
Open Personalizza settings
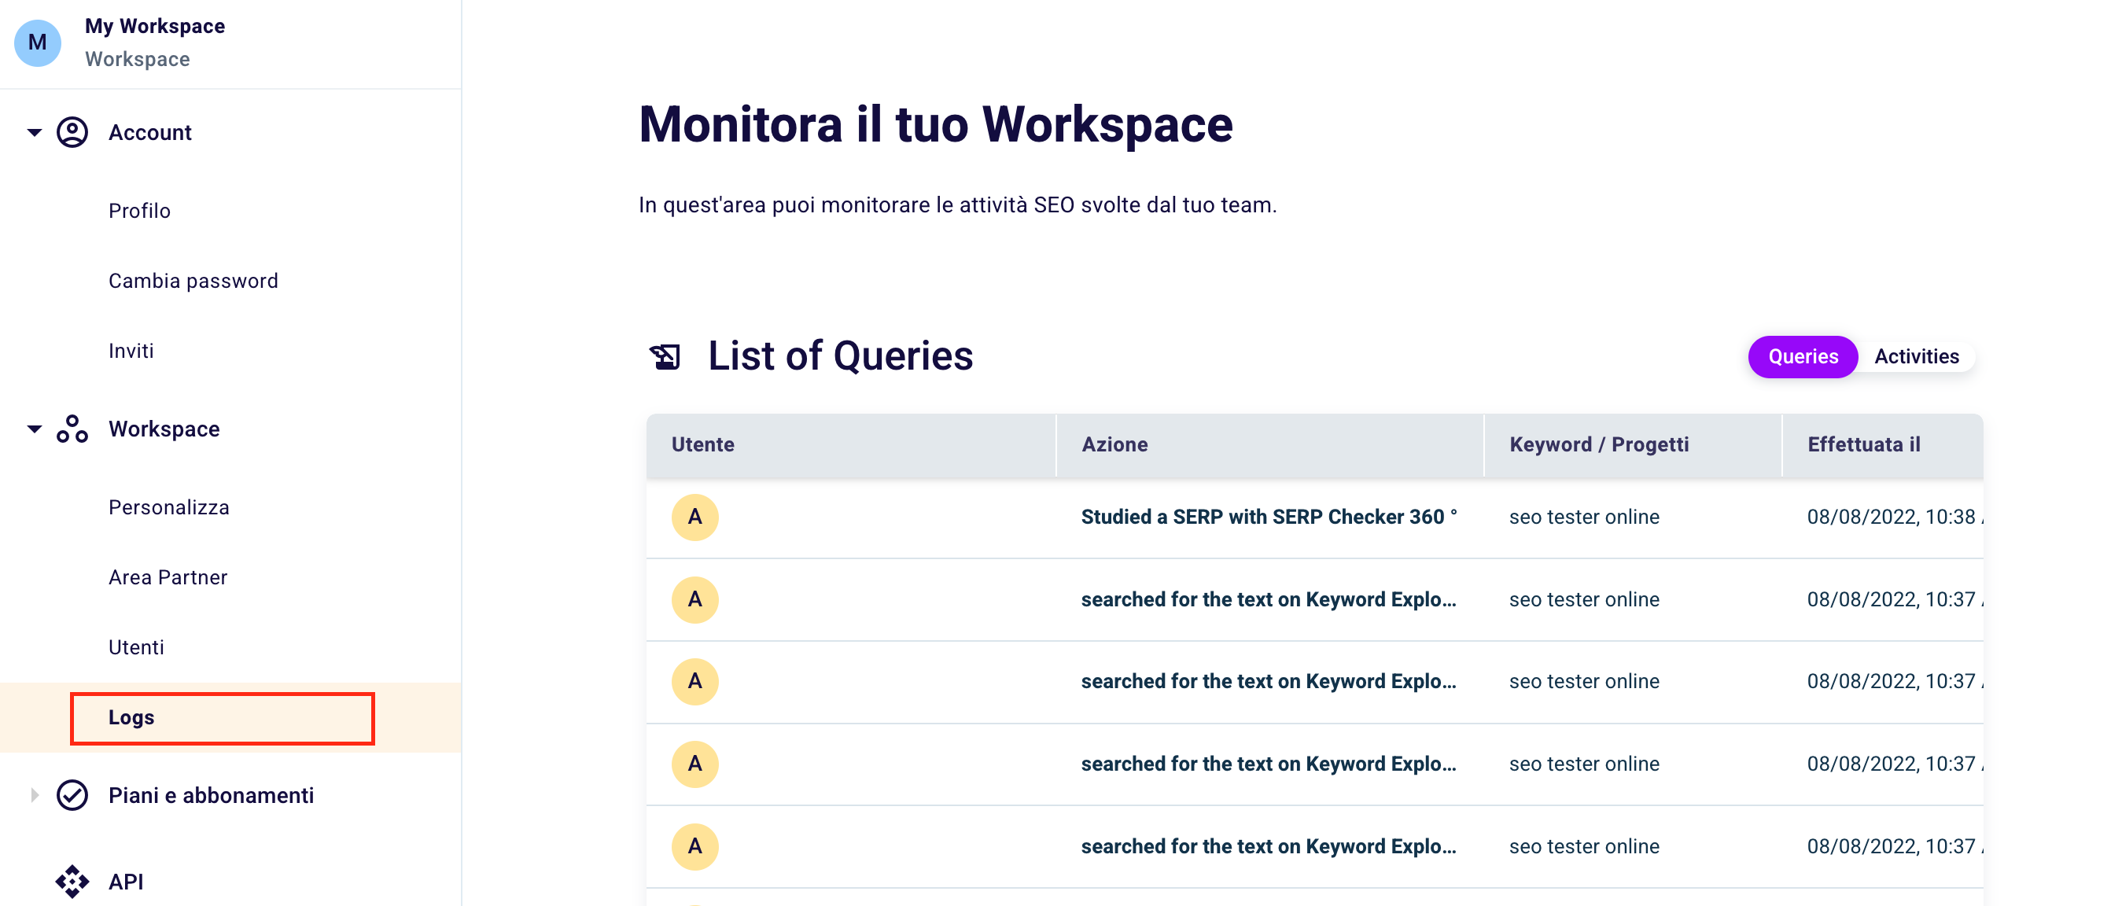(169, 507)
